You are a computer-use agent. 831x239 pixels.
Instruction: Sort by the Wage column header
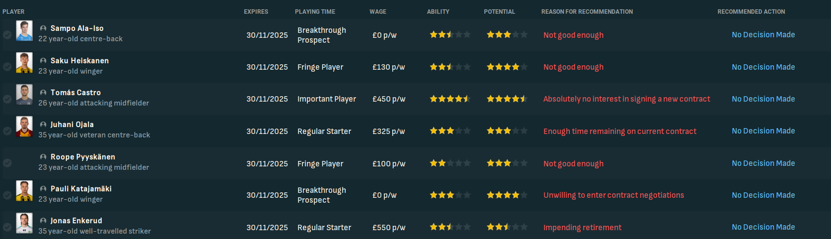click(x=377, y=12)
